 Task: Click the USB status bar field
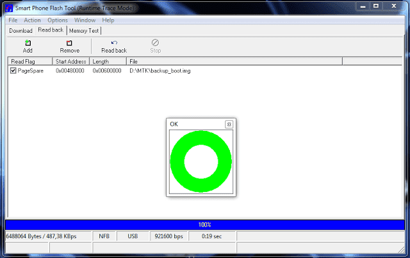pyautogui.click(x=133, y=236)
